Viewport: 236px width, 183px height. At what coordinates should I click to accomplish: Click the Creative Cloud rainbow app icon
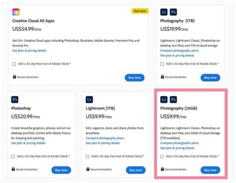[x=16, y=12]
